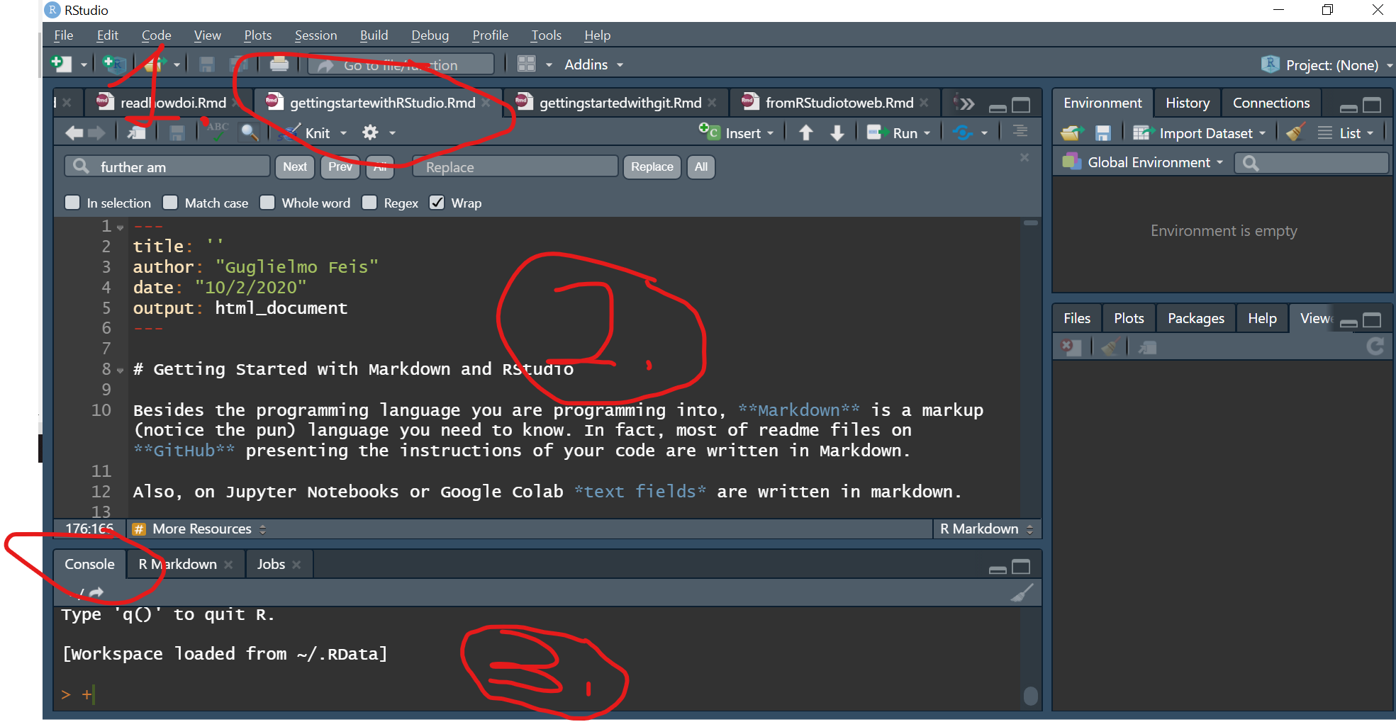Open Find/Replace with the magnifier icon
The image size is (1396, 722).
point(249,132)
